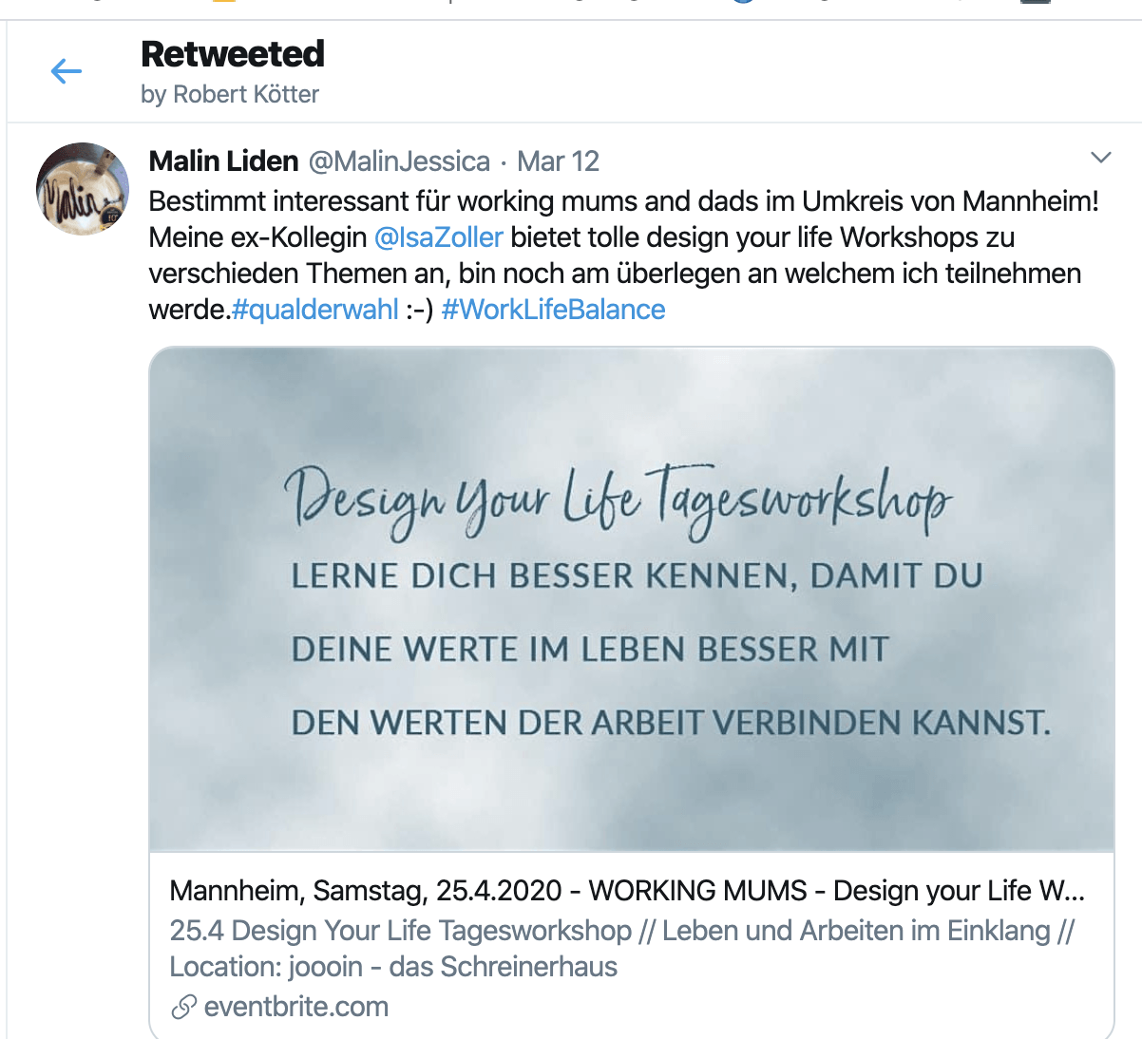Open the @IsaZoller mention
1142x1039 pixels.
pyautogui.click(x=438, y=236)
